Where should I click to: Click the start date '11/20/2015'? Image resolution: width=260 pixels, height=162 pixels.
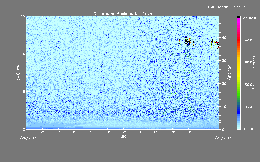(x=26, y=138)
